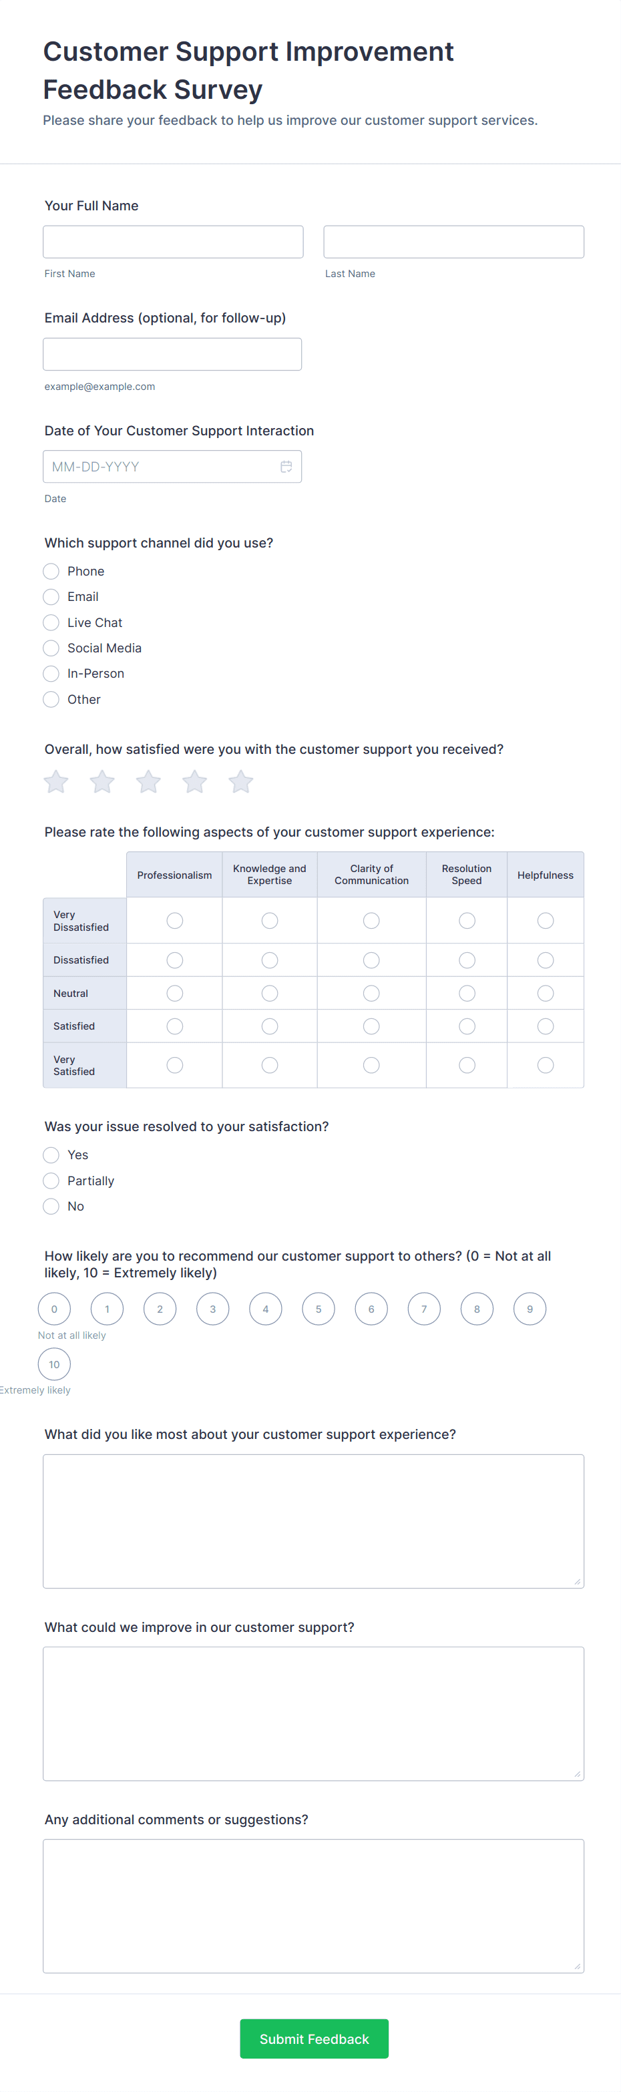The height and width of the screenshot is (2092, 621).
Task: Select 7 on recommendation scale
Action: tap(424, 1309)
